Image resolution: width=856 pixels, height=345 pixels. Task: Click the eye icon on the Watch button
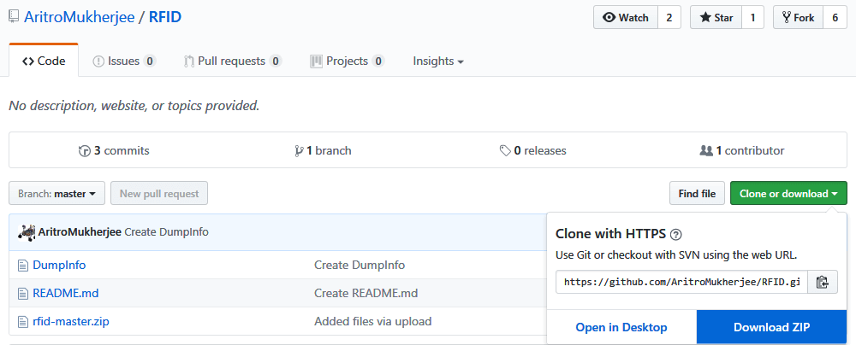[609, 17]
